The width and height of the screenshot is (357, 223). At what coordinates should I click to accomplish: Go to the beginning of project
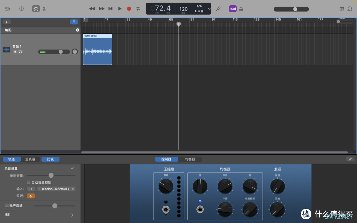[x=110, y=9]
